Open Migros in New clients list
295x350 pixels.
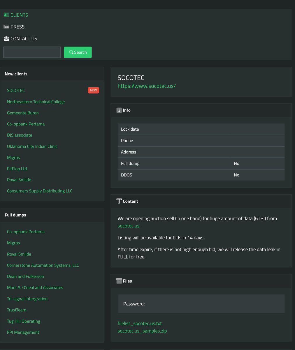[x=13, y=157]
